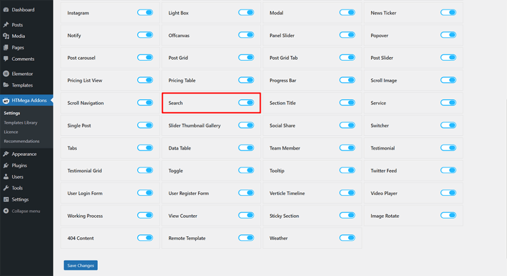Viewport: 507px width, 276px height.
Task: Click the Collapse menu arrow icon
Action: click(x=6, y=211)
